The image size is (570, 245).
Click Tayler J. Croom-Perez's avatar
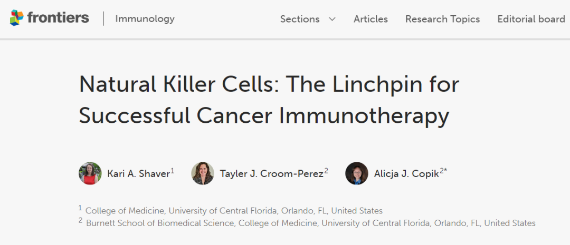pos(203,173)
